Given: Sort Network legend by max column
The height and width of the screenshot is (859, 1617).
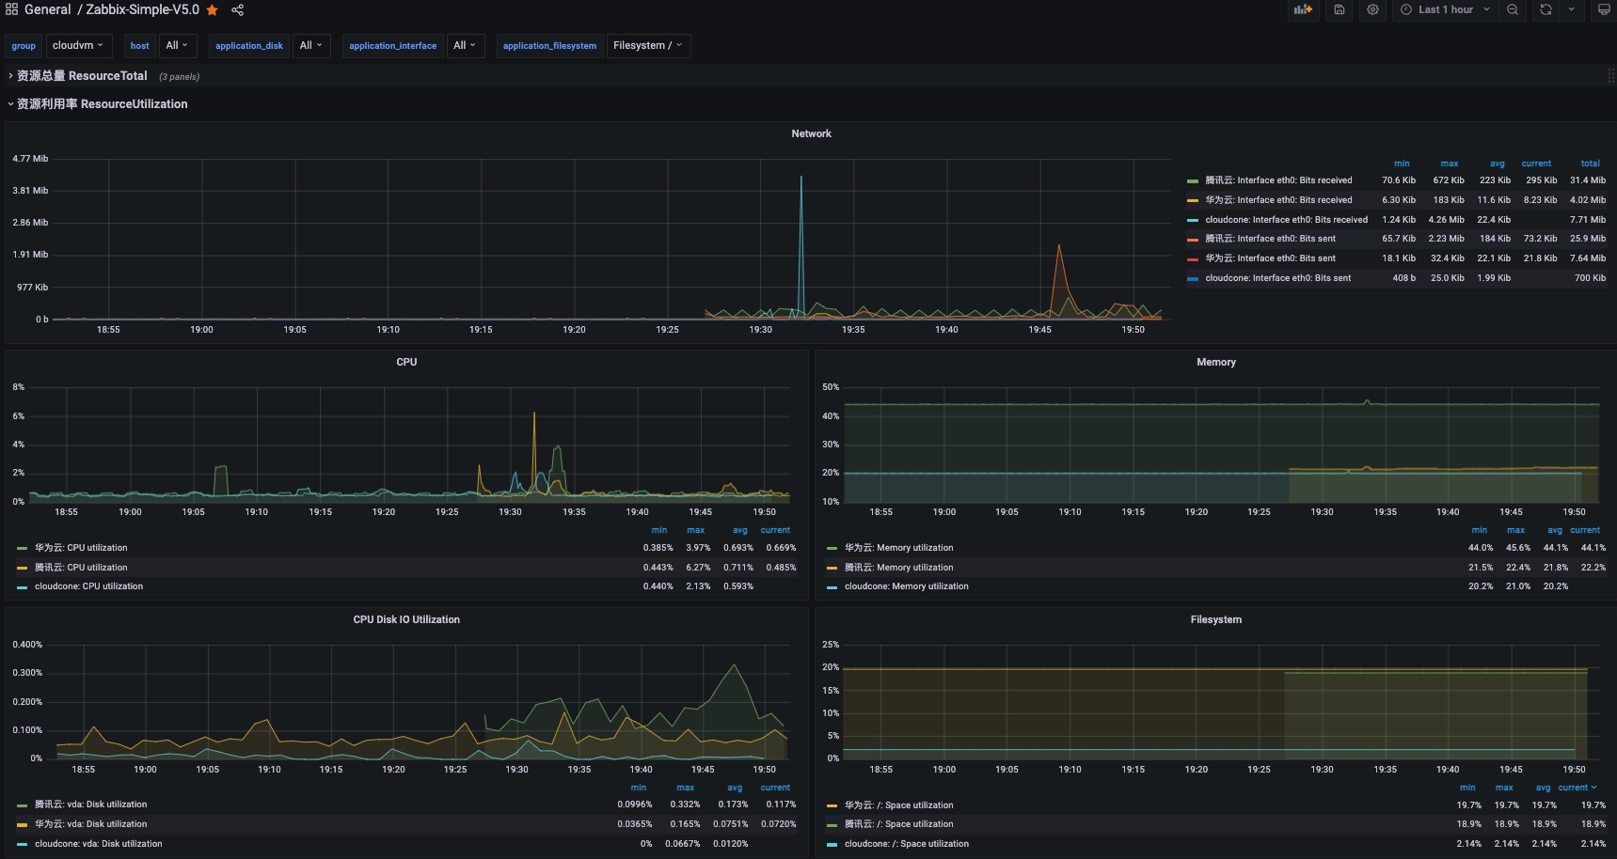Looking at the screenshot, I should tap(1449, 164).
